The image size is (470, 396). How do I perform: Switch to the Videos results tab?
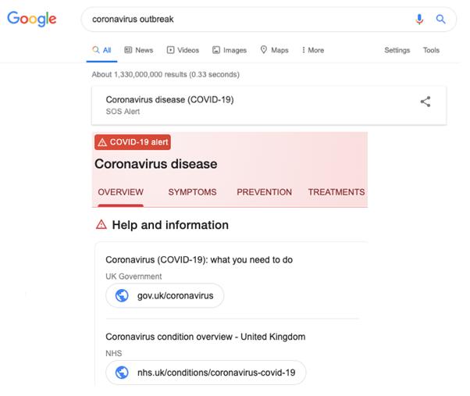click(x=183, y=50)
